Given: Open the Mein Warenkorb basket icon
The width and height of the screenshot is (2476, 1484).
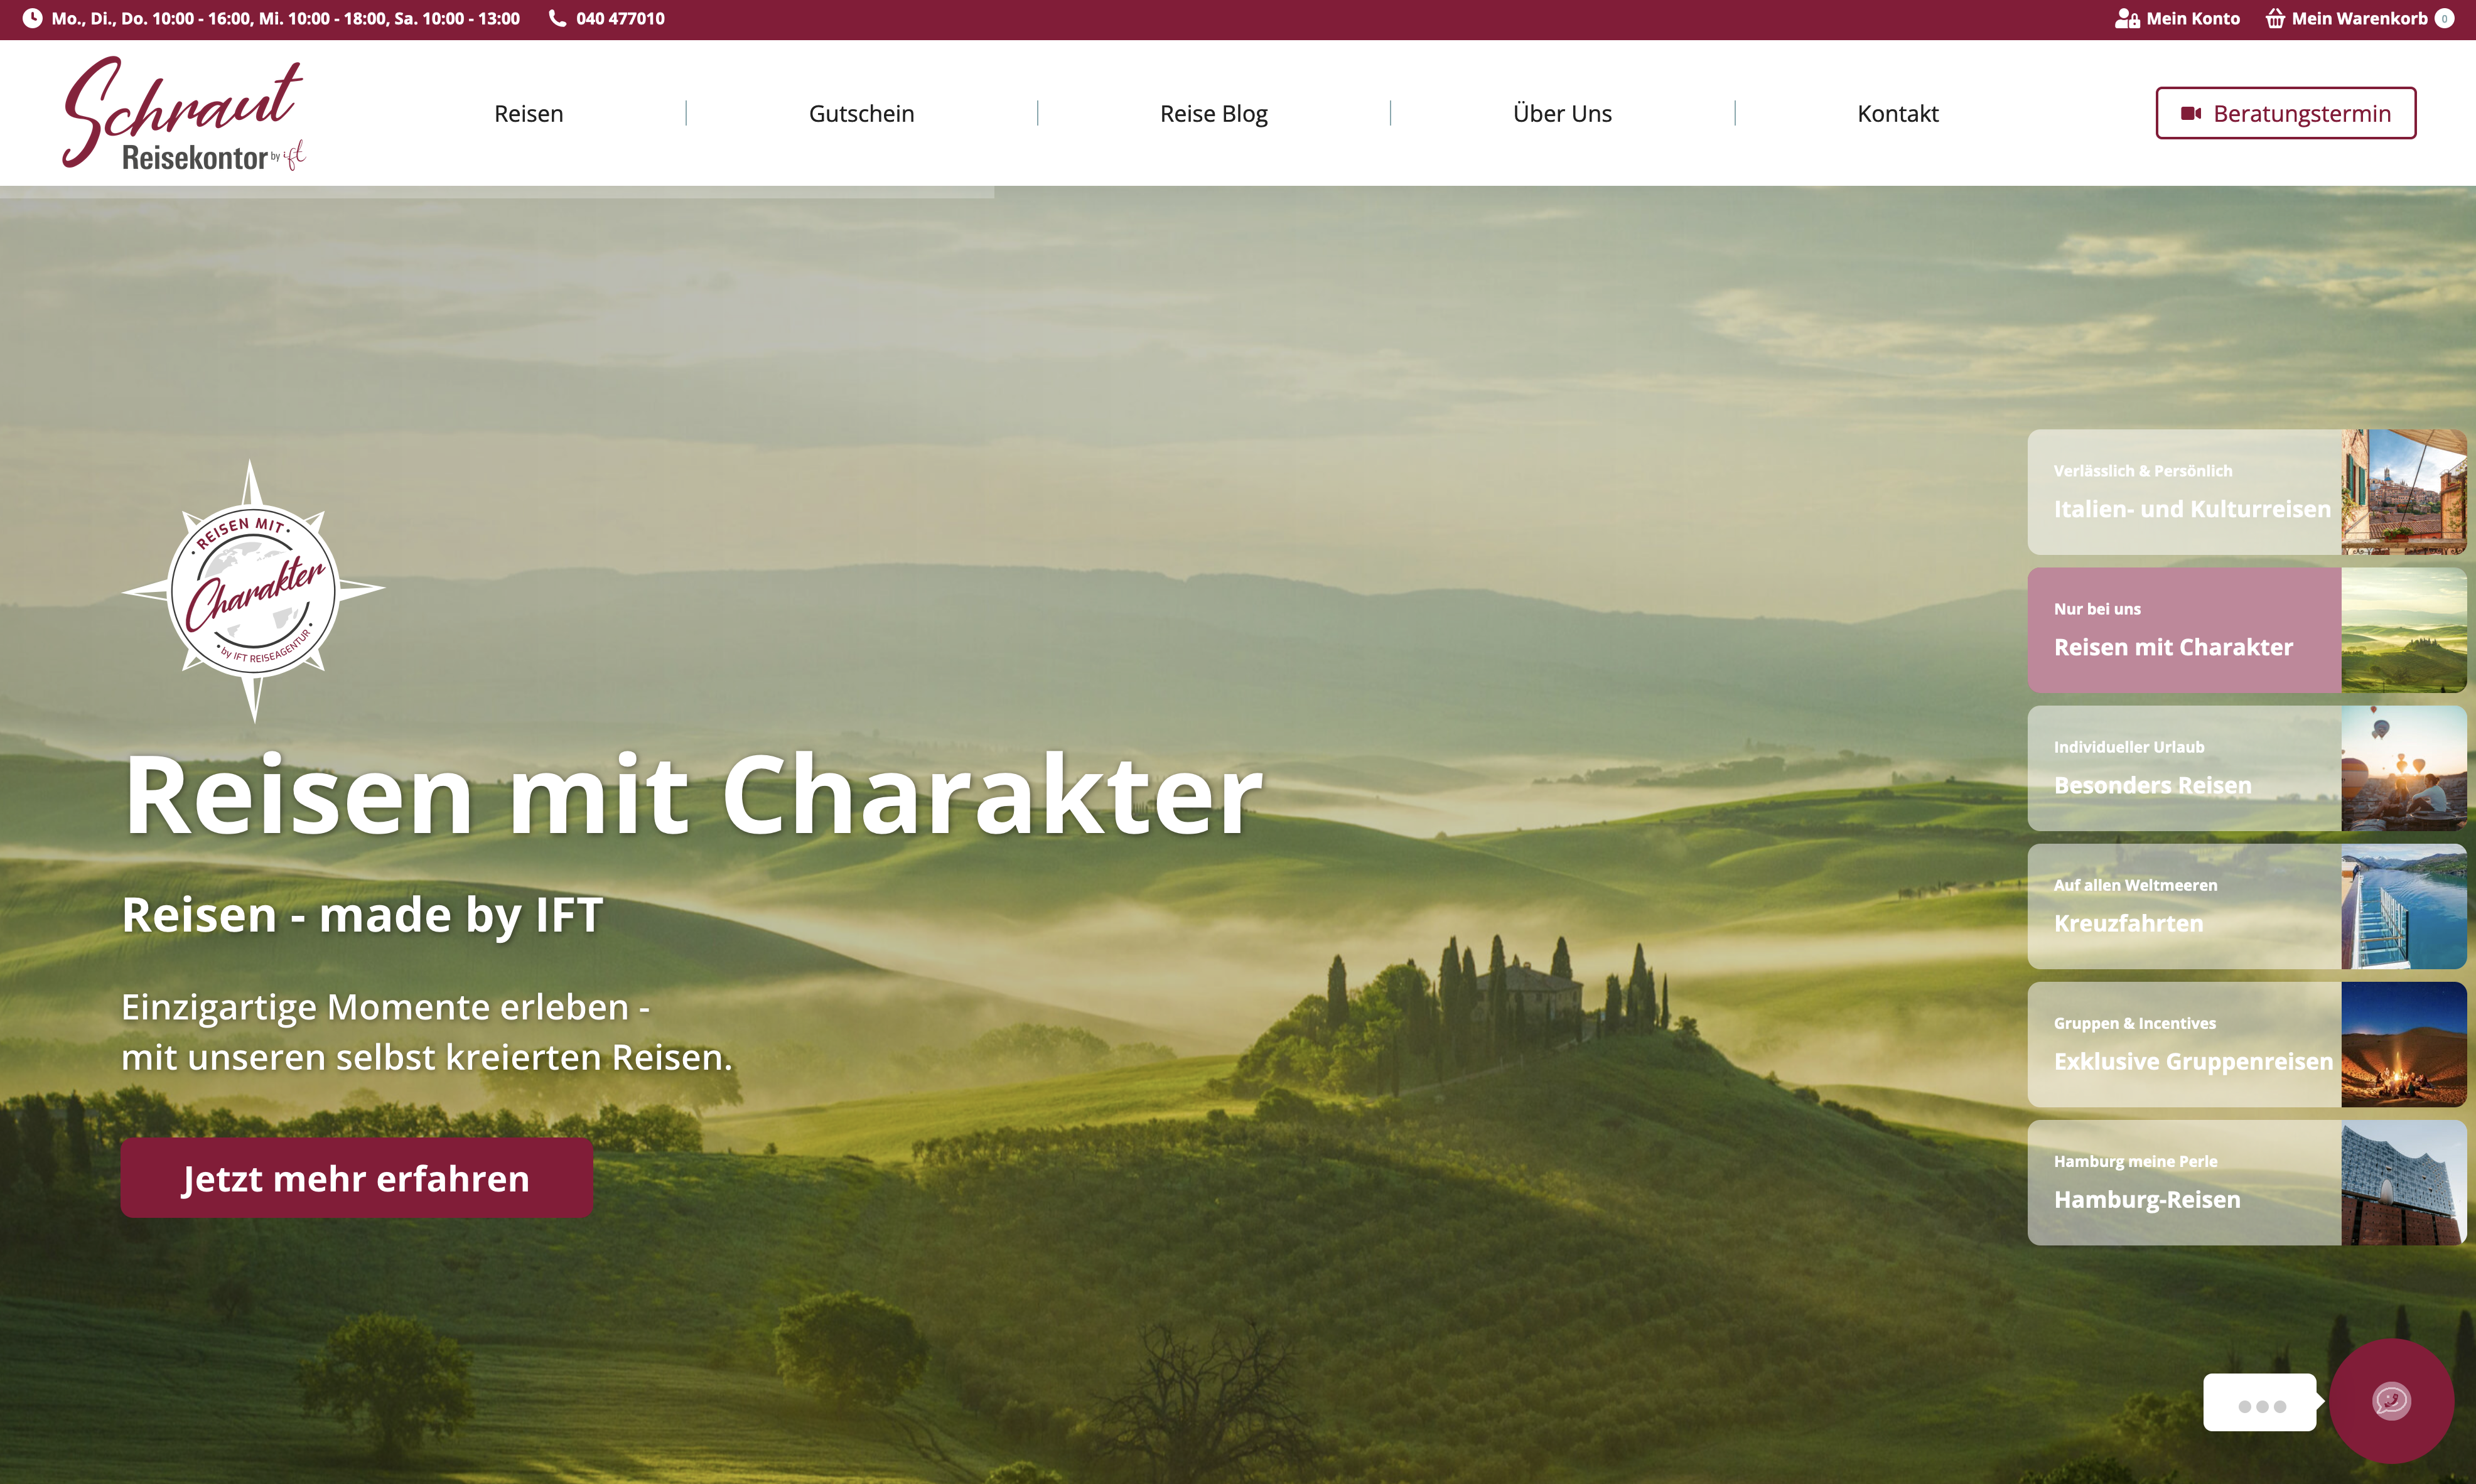Looking at the screenshot, I should pyautogui.click(x=2275, y=19).
